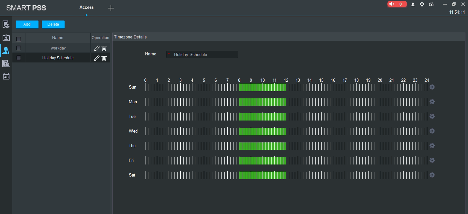
Task: Check the Holiday Schedule row checkbox
Action: 19,58
